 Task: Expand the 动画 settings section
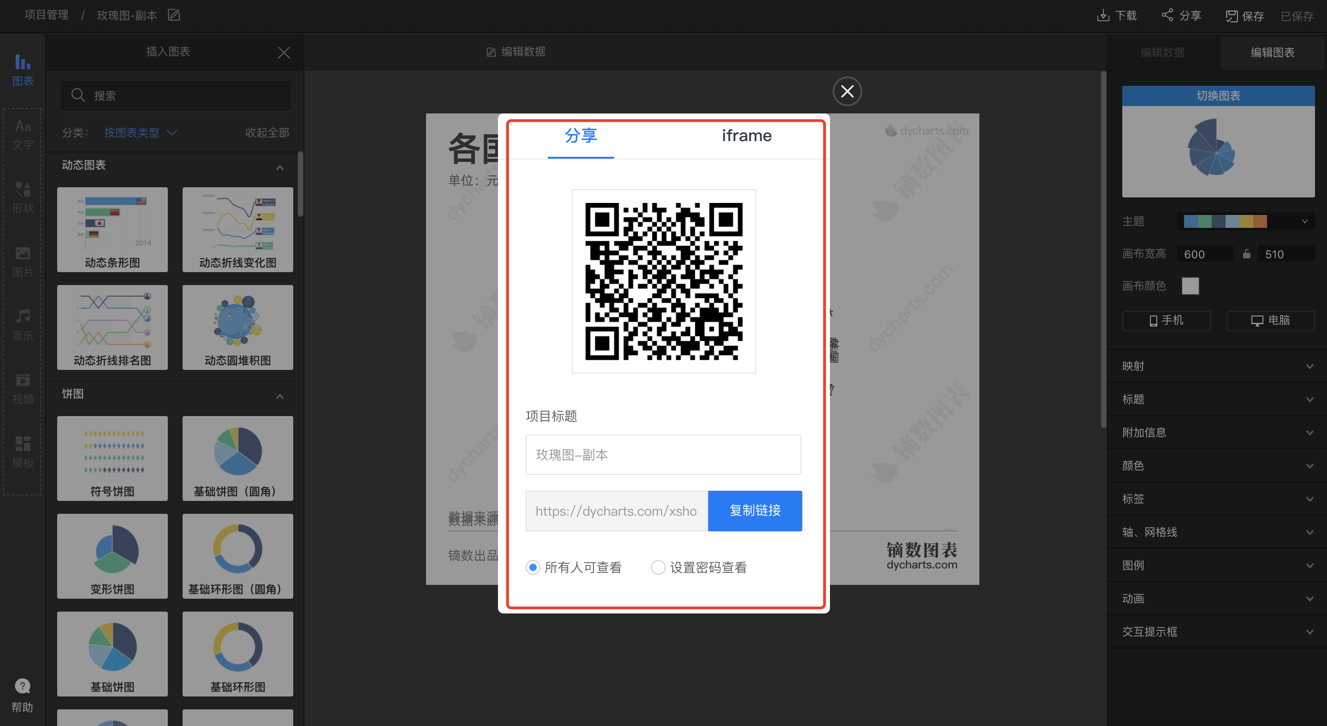coord(1217,599)
